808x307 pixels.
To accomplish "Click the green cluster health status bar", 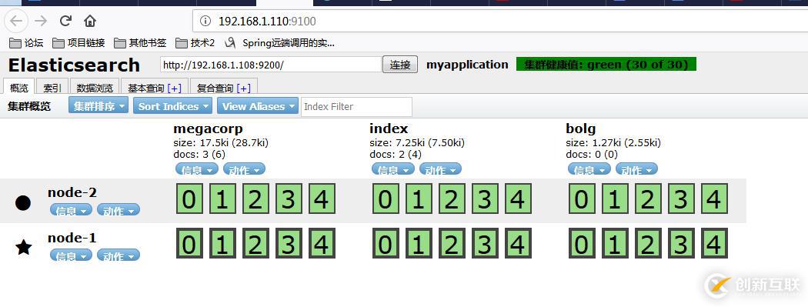I will point(606,65).
